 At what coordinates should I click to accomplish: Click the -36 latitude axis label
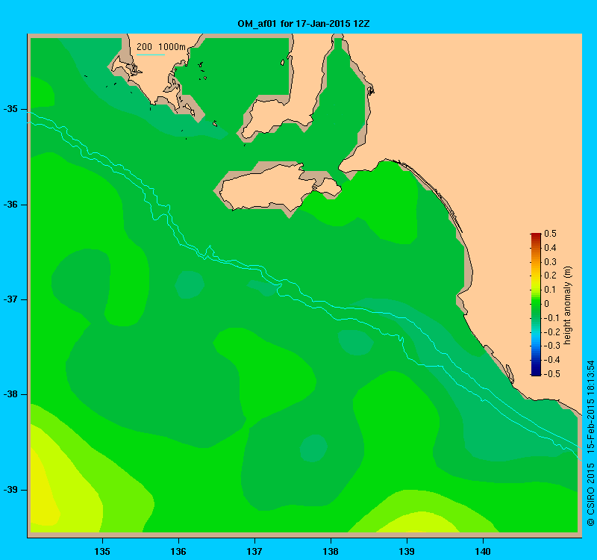10,205
